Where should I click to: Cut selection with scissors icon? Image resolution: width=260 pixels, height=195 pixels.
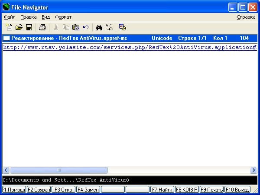click(x=56, y=27)
